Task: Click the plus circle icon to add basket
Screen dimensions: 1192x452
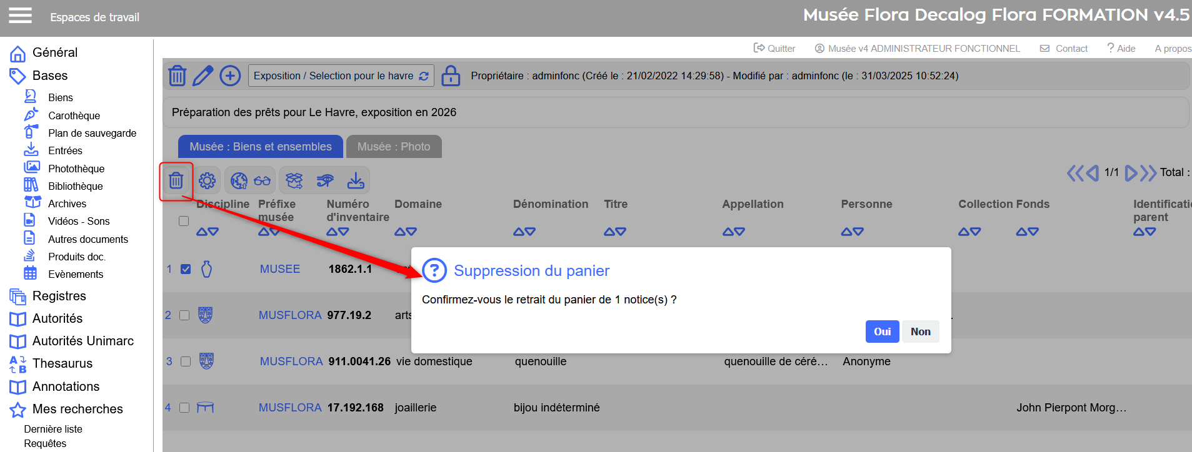Action: 230,76
